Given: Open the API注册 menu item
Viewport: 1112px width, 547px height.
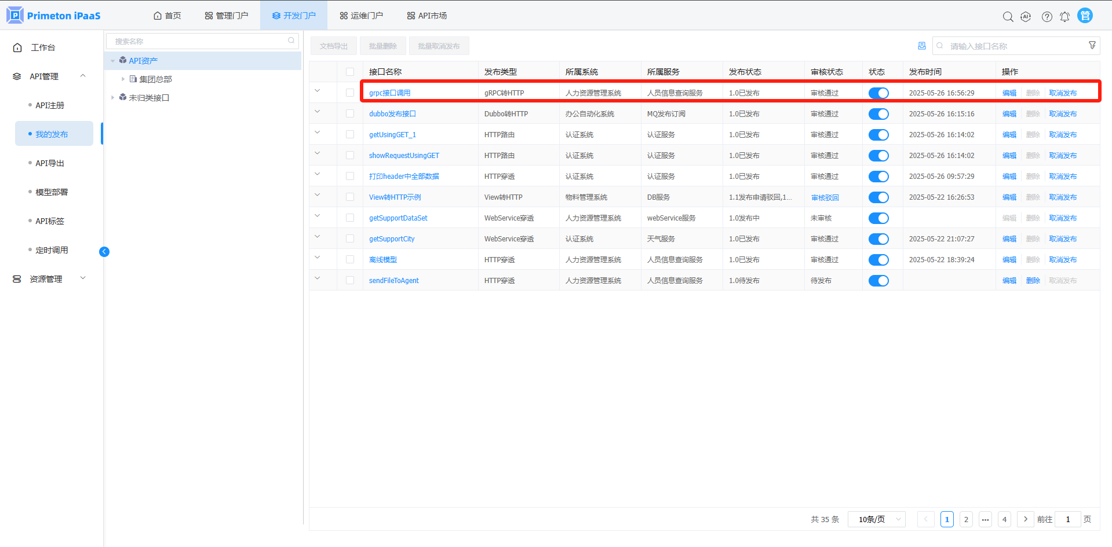Looking at the screenshot, I should (x=50, y=105).
